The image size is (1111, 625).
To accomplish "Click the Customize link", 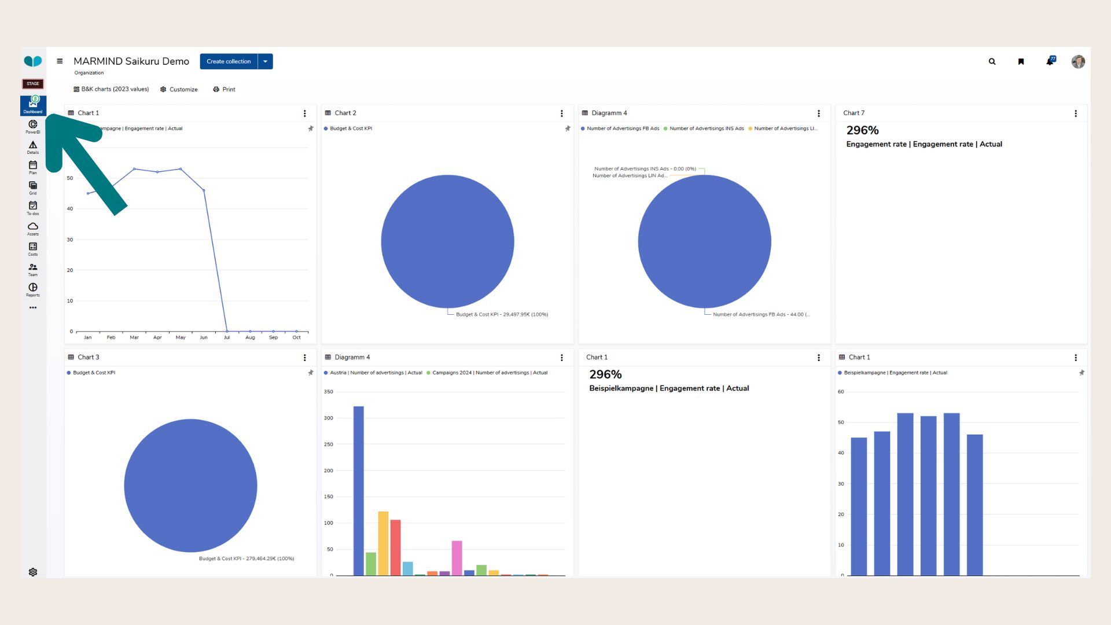I will pos(179,89).
